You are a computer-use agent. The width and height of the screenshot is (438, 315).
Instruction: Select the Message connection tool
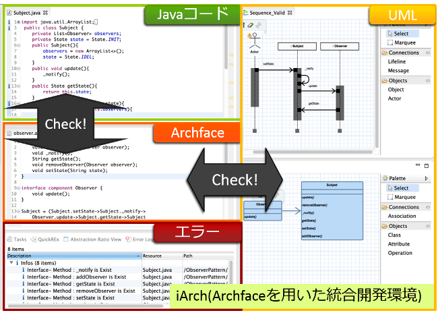tap(398, 70)
